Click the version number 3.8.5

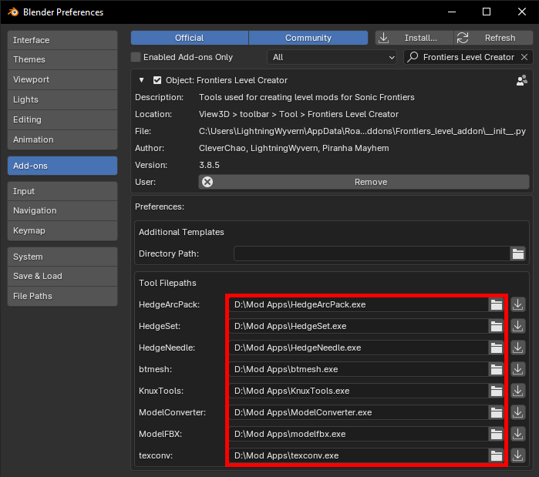click(x=209, y=165)
